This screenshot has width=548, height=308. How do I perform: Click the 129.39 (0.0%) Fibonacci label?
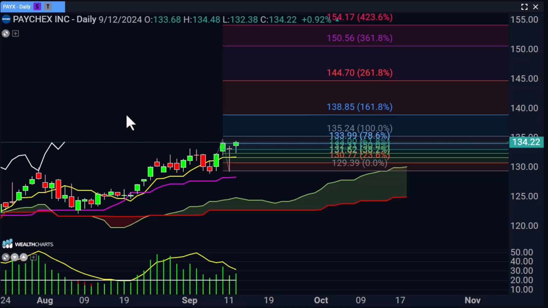click(360, 163)
